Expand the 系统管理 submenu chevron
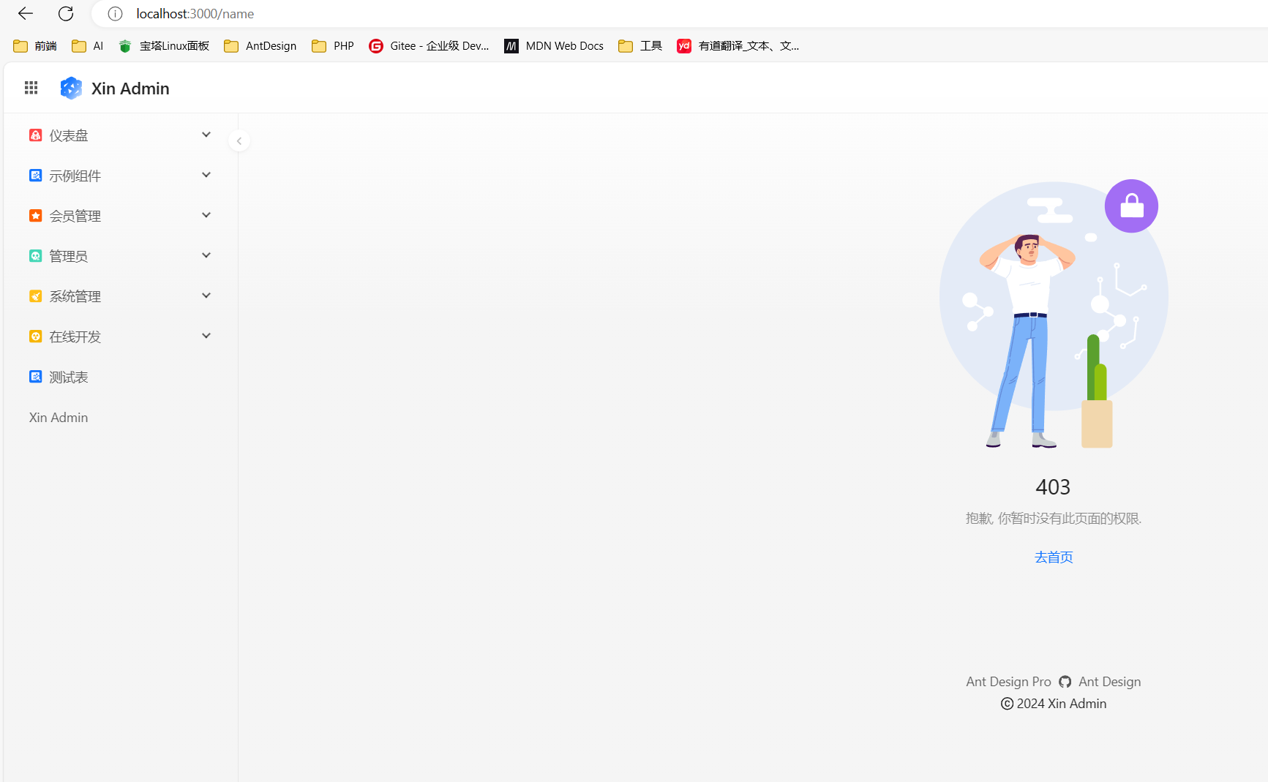The width and height of the screenshot is (1268, 782). click(206, 296)
